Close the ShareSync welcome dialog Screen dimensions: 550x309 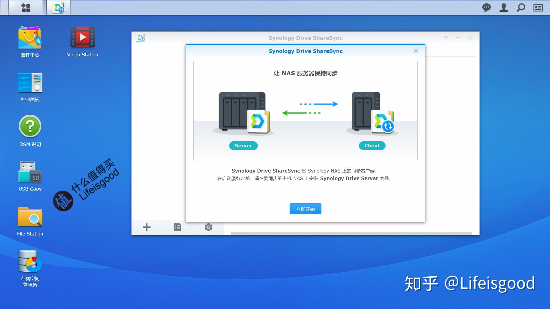(416, 51)
